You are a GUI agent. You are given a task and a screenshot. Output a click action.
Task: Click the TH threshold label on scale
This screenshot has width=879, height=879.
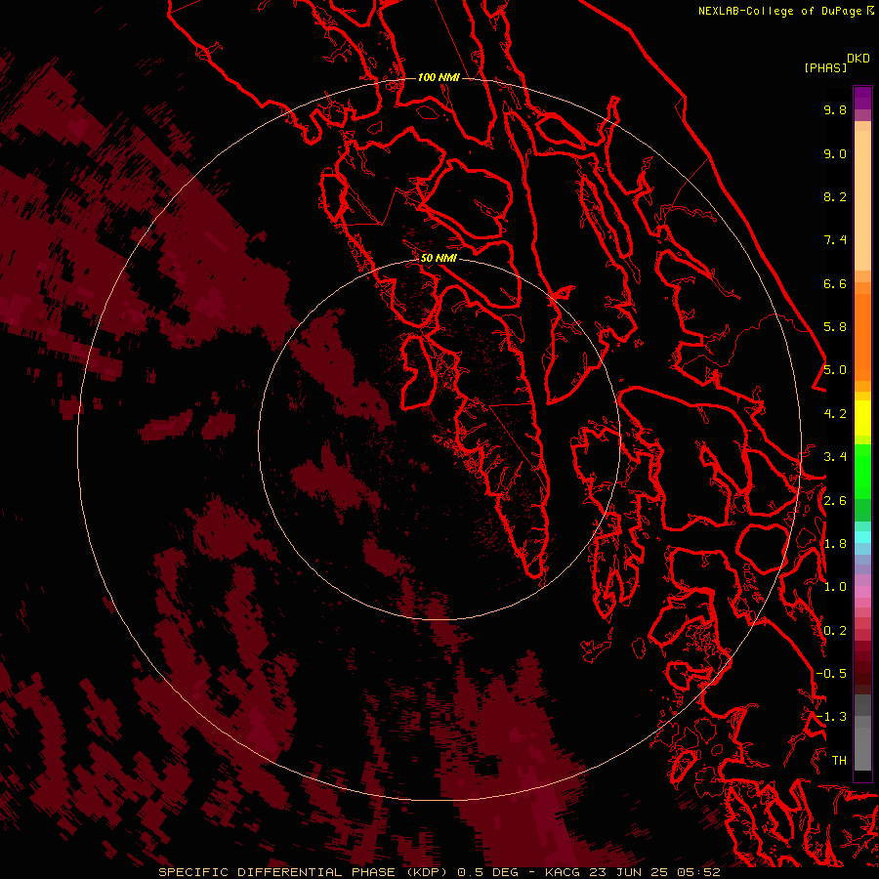[x=839, y=760]
